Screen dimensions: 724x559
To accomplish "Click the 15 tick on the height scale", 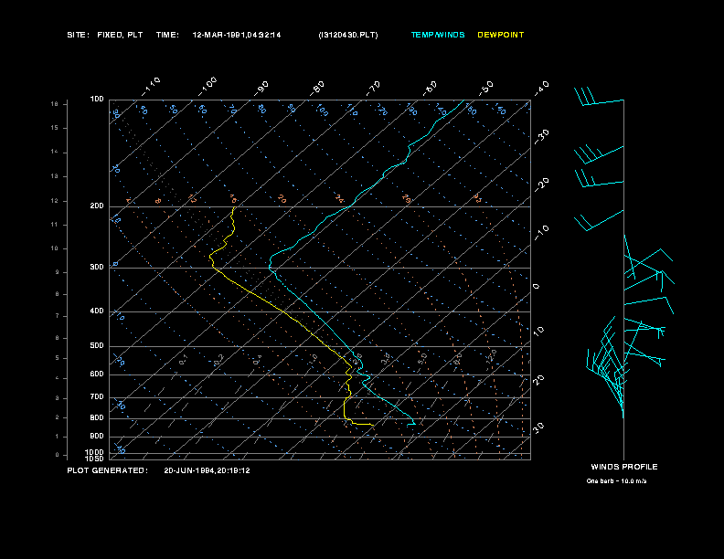I will pos(55,128).
